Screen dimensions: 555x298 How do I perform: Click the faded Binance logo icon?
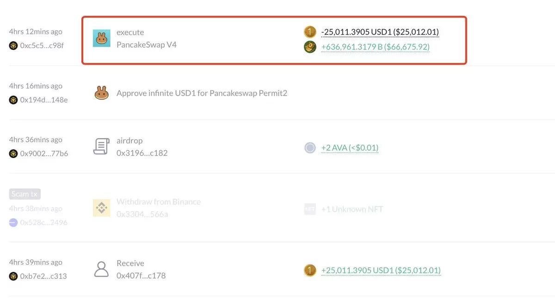(101, 208)
